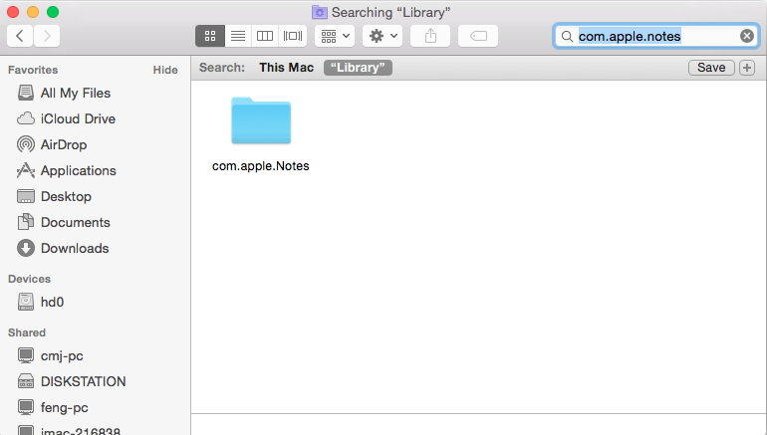The width and height of the screenshot is (767, 435).
Task: Click the Share toolbar button
Action: pos(430,36)
